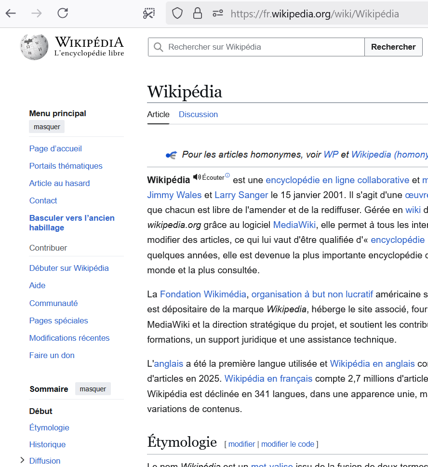Open the Jimmy Wales link
Viewport: 428px width, 467px height.
pyautogui.click(x=174, y=195)
